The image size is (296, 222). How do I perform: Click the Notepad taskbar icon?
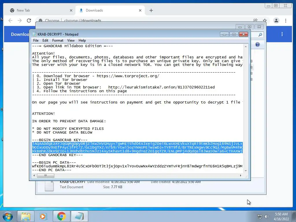(79, 216)
